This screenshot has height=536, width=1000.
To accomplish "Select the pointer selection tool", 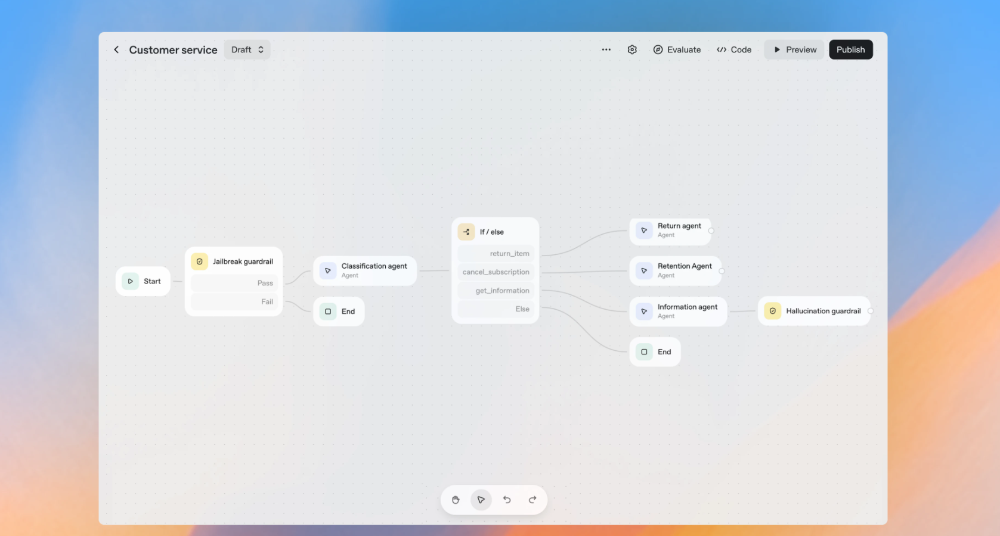I will [481, 500].
